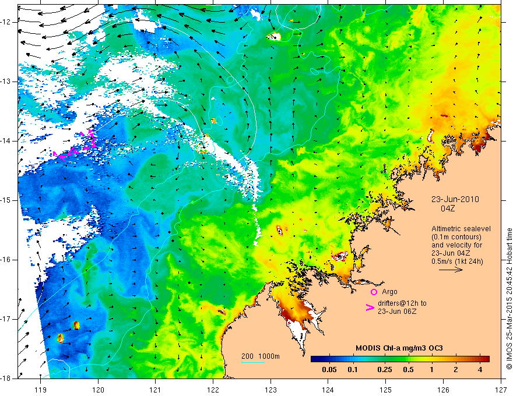This screenshot has height=396, width=513.
Task: Click the Altimetric sealevel description text
Action: tap(461, 245)
